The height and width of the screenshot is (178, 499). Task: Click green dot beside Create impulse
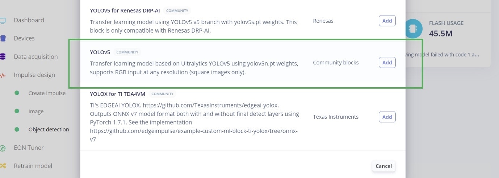(17, 93)
